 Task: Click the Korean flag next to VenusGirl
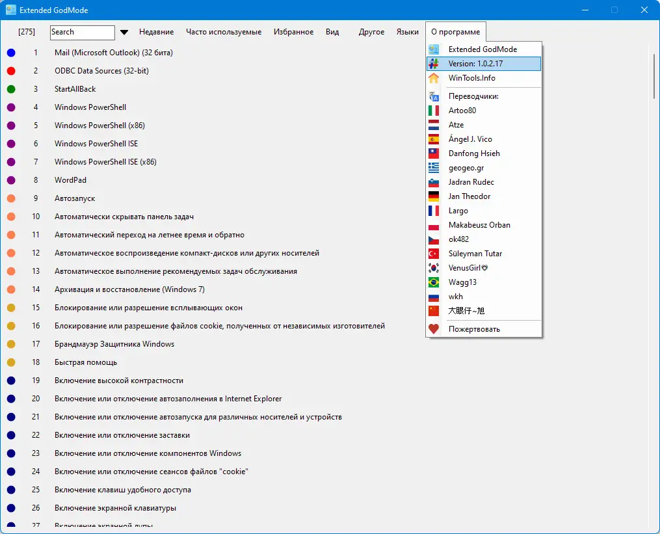pyautogui.click(x=434, y=268)
